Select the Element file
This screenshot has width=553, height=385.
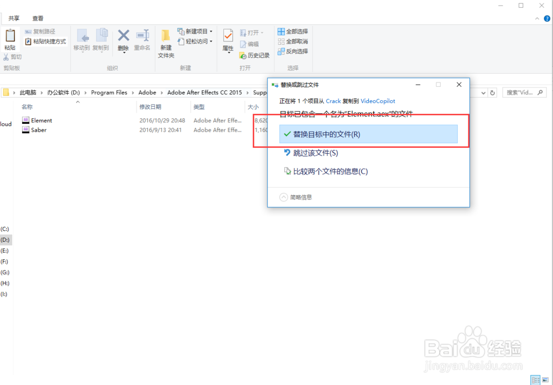coord(41,121)
